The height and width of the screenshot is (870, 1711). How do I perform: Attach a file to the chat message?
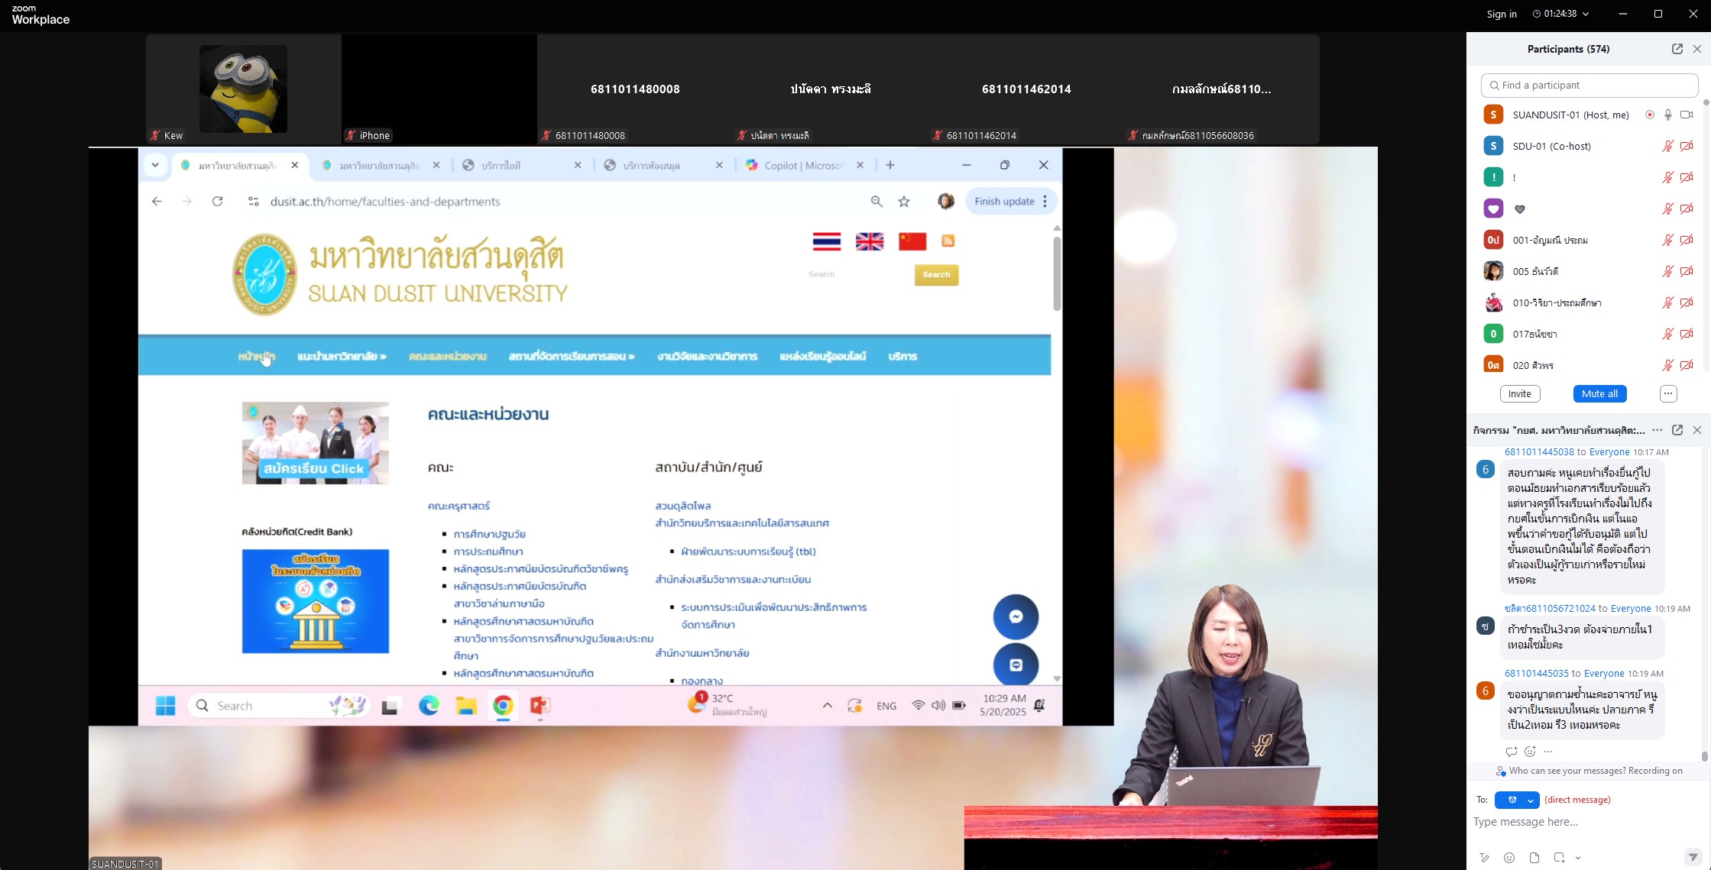pos(1534,858)
